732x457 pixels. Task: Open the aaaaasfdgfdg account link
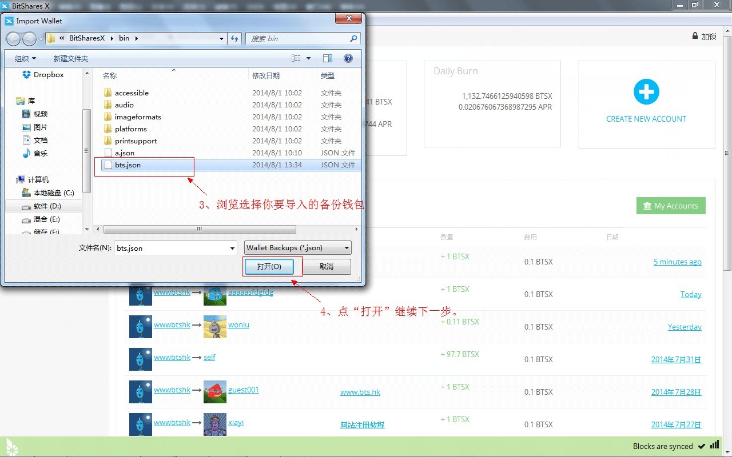click(x=250, y=292)
